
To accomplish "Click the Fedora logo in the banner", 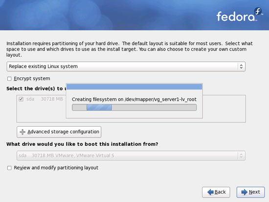I will coord(239,15).
